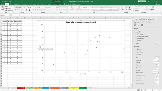Align text to the left
162x91 pixels.
pyautogui.click(x=34, y=10)
